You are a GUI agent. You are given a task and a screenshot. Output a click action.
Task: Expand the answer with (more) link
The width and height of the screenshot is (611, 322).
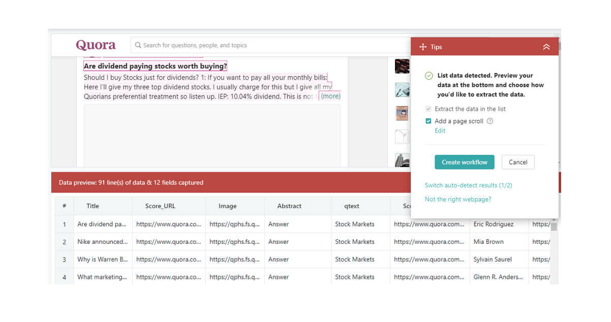point(330,96)
